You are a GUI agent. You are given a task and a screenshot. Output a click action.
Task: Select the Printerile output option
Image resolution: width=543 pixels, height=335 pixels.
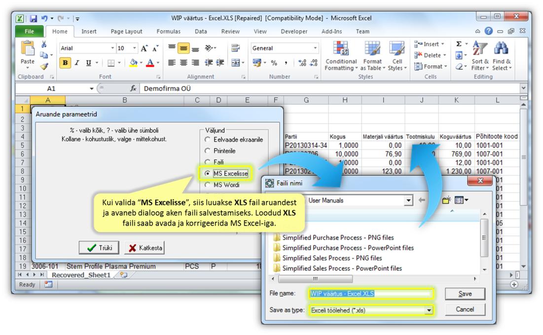coord(208,151)
